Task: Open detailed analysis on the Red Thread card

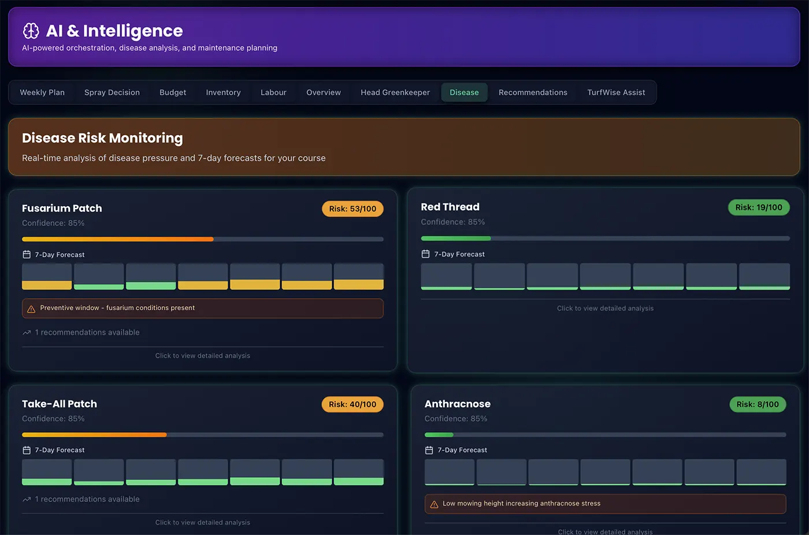Action: 605,308
